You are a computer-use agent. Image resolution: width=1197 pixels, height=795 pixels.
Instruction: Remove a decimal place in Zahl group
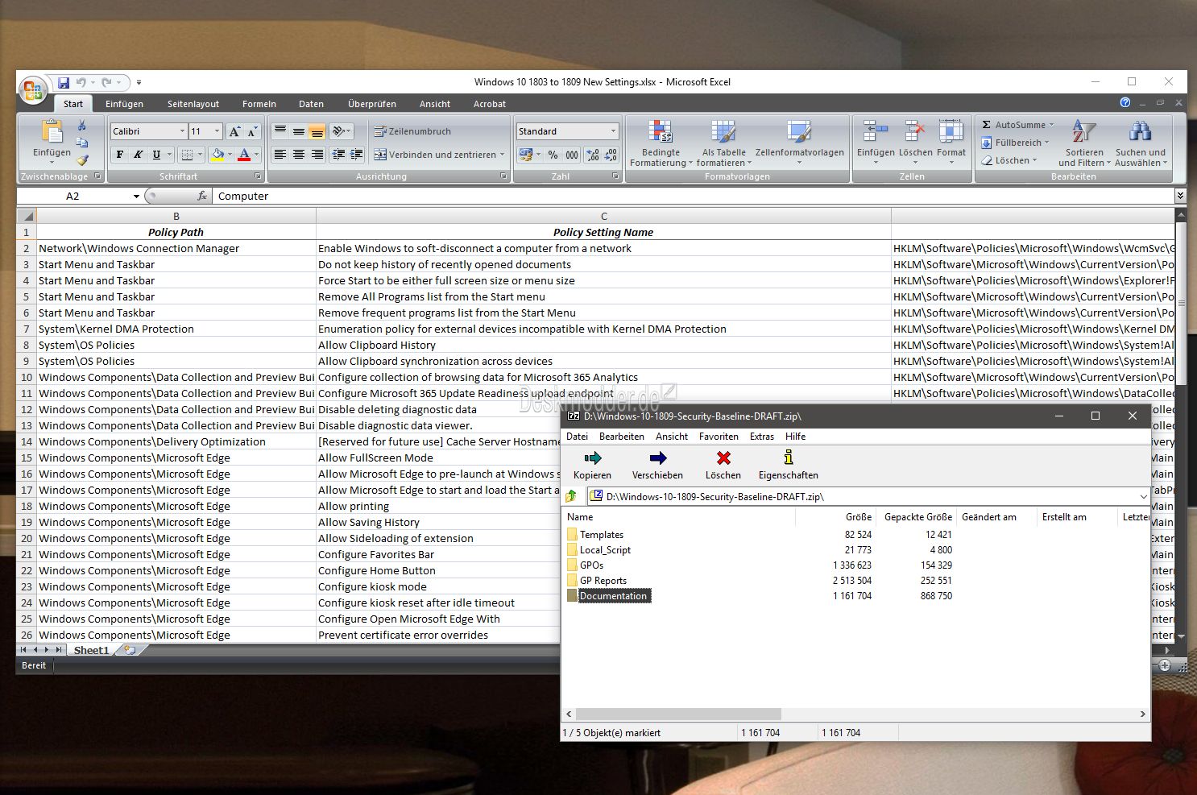point(611,155)
